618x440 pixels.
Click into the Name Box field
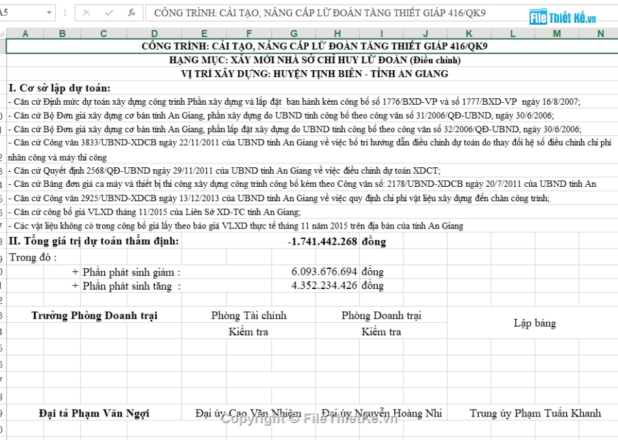point(21,12)
